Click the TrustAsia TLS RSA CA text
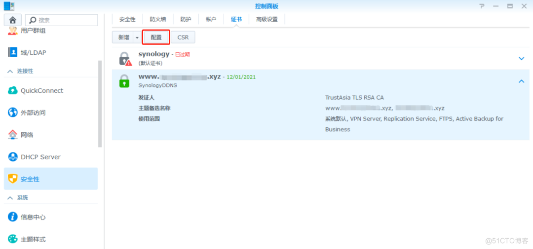Screen dimensions: 533x249 coord(354,98)
